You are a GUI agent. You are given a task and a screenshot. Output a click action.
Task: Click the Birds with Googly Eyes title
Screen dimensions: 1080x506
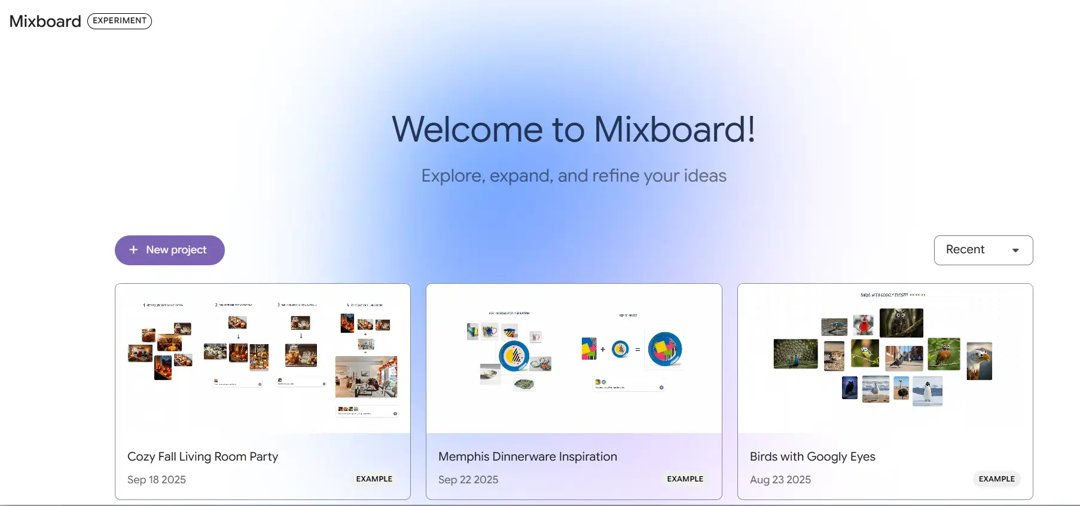click(812, 456)
